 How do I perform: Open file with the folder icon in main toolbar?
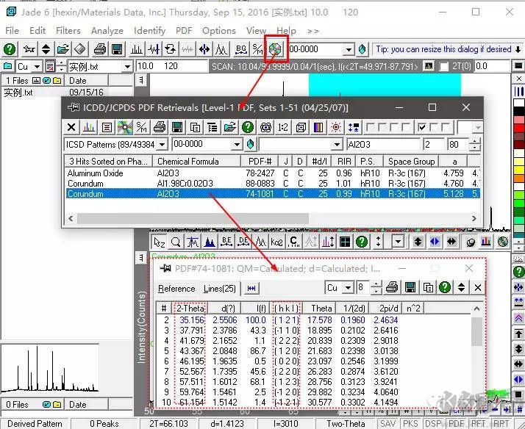[x=63, y=49]
